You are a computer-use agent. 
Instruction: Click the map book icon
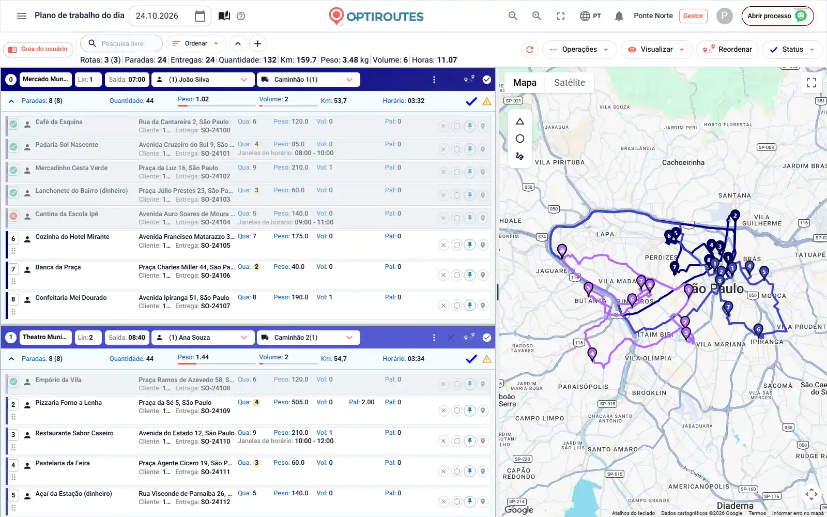coord(224,16)
